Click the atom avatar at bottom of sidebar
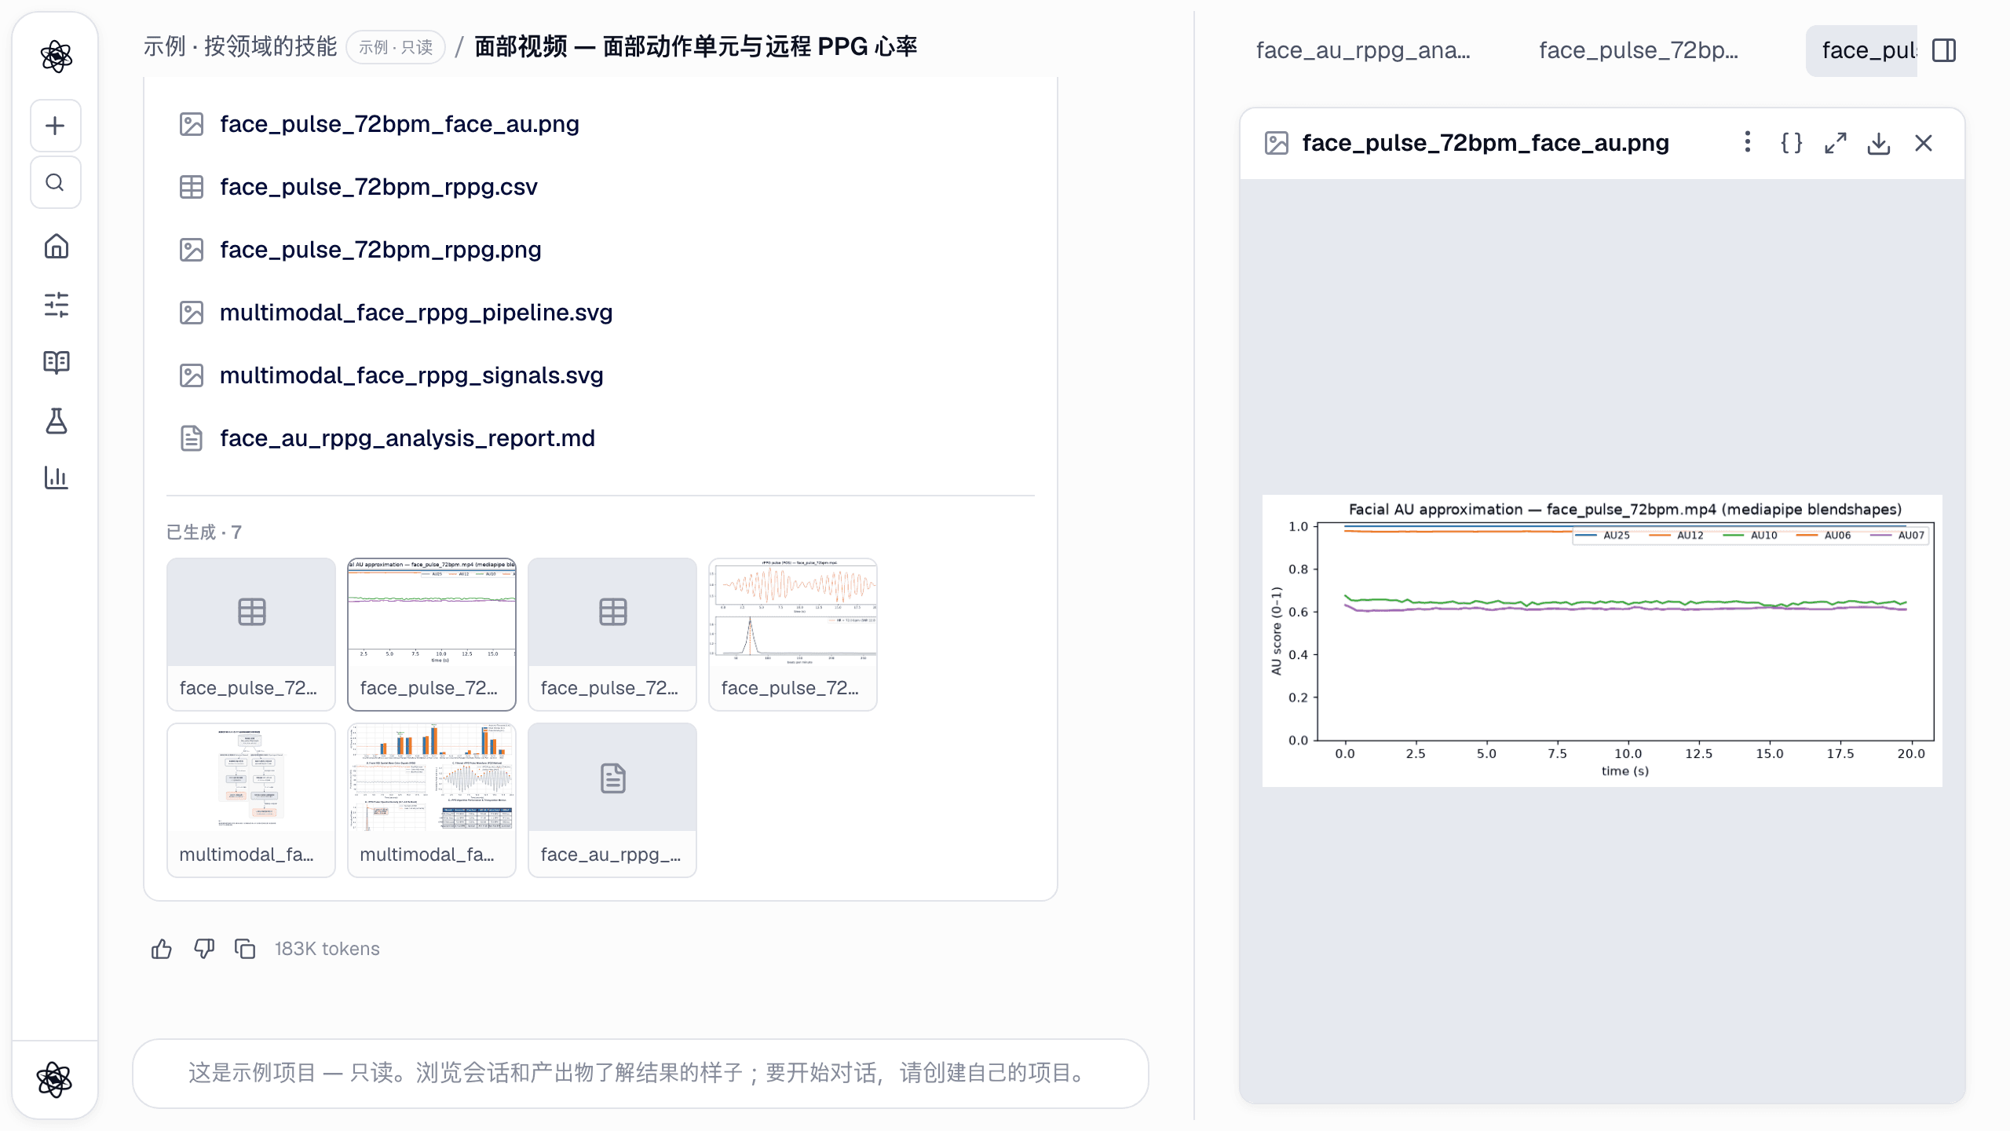 click(54, 1080)
